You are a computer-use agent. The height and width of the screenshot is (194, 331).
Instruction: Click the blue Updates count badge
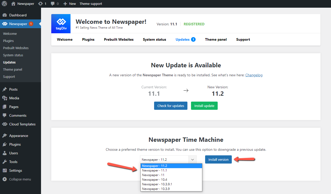click(193, 39)
